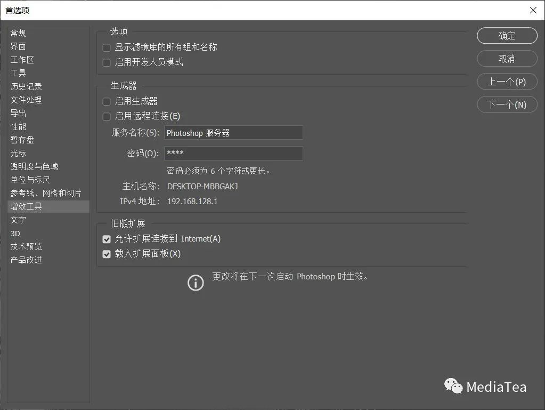545x410 pixels.
Task: Toggle 启用开发人员模式 checkbox
Action: [107, 62]
